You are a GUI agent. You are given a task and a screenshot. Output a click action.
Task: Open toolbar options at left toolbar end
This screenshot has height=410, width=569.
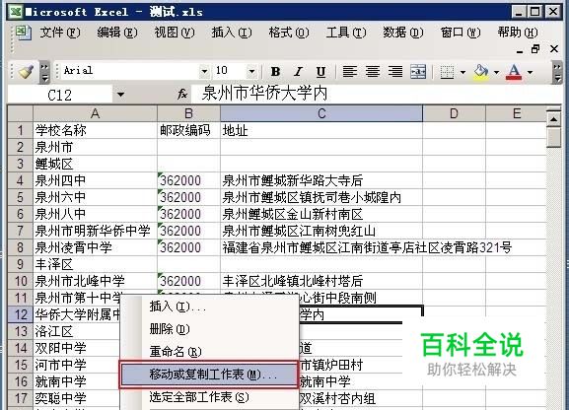tap(44, 72)
